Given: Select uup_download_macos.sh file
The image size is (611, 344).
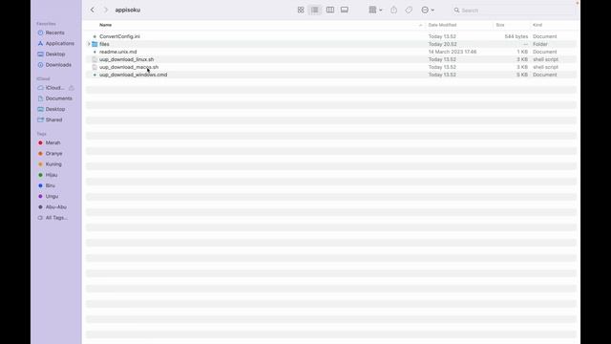Looking at the screenshot, I should pos(129,67).
